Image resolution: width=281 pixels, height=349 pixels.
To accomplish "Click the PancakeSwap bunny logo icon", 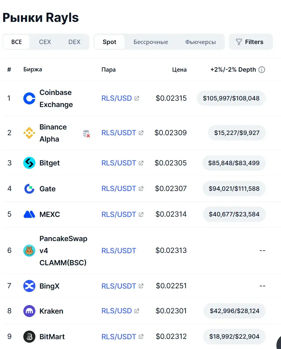I will [29, 251].
